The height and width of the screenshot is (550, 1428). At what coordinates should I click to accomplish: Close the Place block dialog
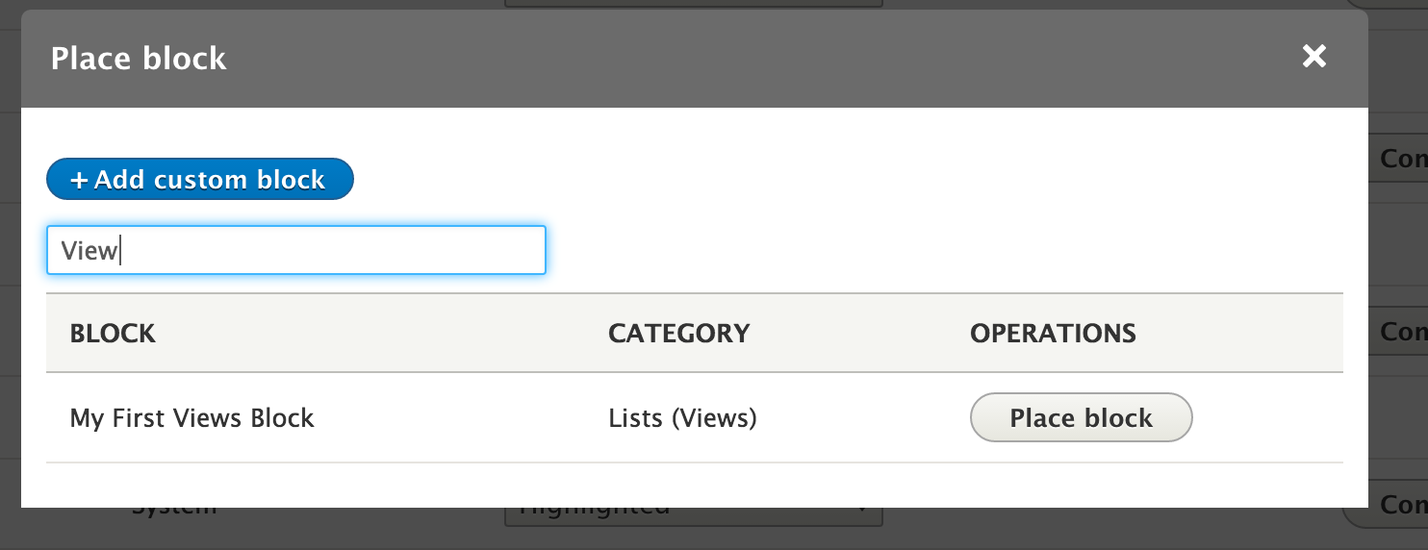[x=1313, y=57]
